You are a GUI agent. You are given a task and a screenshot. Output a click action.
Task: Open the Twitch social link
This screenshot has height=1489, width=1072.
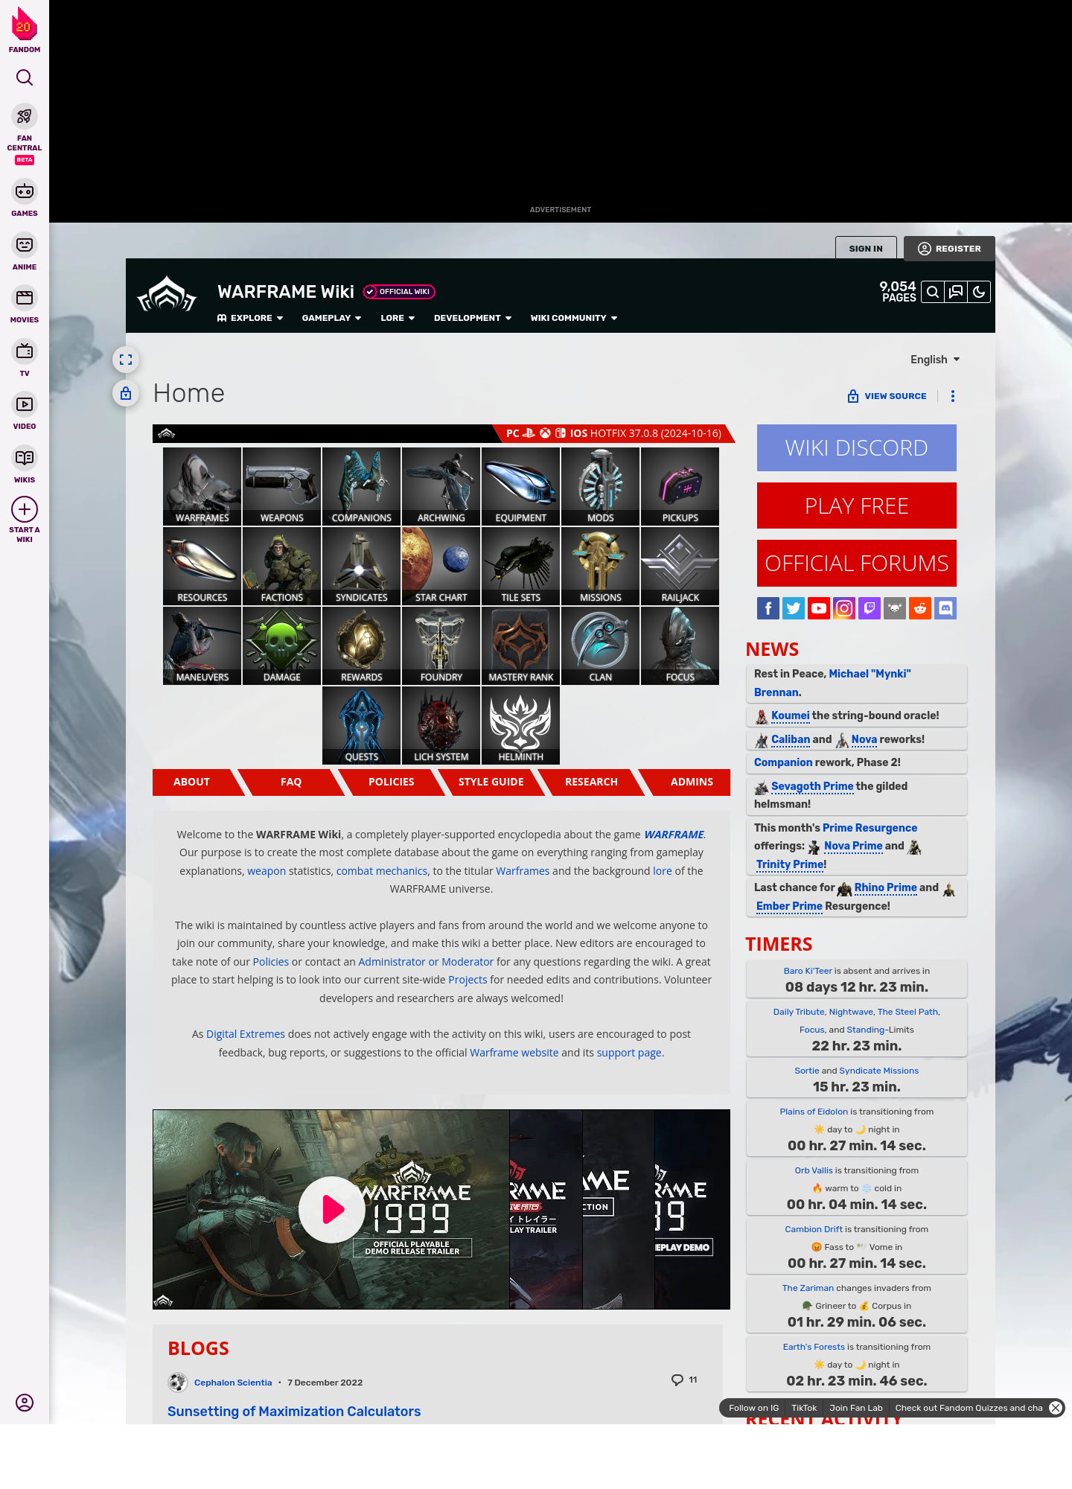click(870, 608)
